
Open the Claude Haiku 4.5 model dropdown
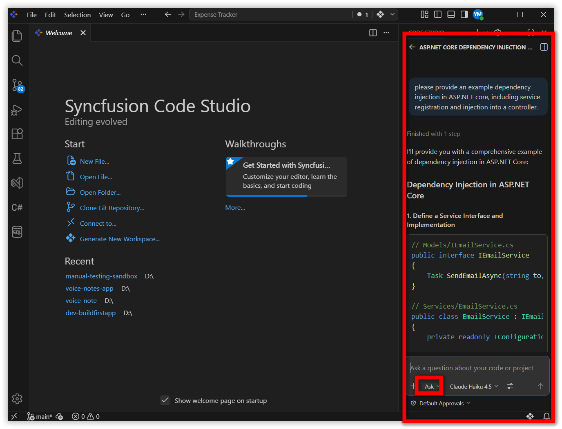474,387
